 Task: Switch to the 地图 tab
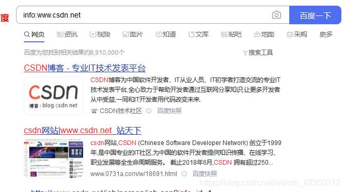[x=264, y=35]
